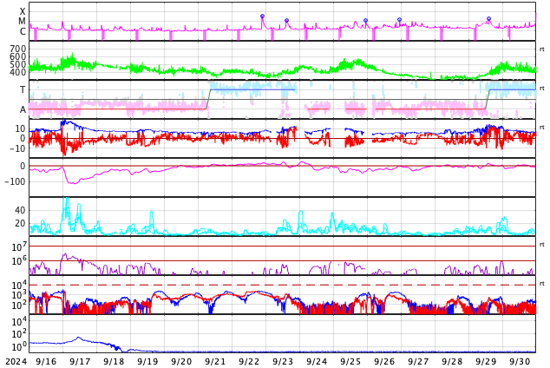The image size is (550, 368).
Task: Click the 10^6 axis tick label
Action: 18,261
